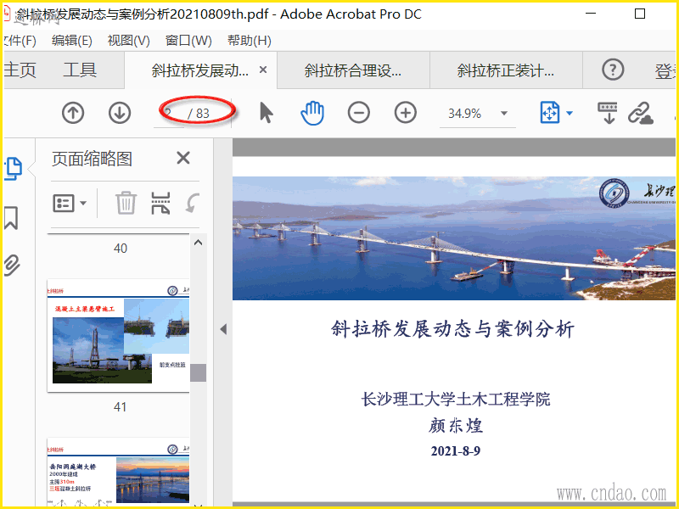The width and height of the screenshot is (679, 509).
Task: Maximize the Acrobat window
Action: [640, 14]
